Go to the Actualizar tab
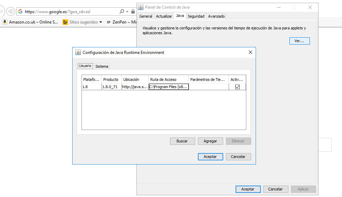Image resolution: width=342 pixels, height=197 pixels. (x=164, y=16)
